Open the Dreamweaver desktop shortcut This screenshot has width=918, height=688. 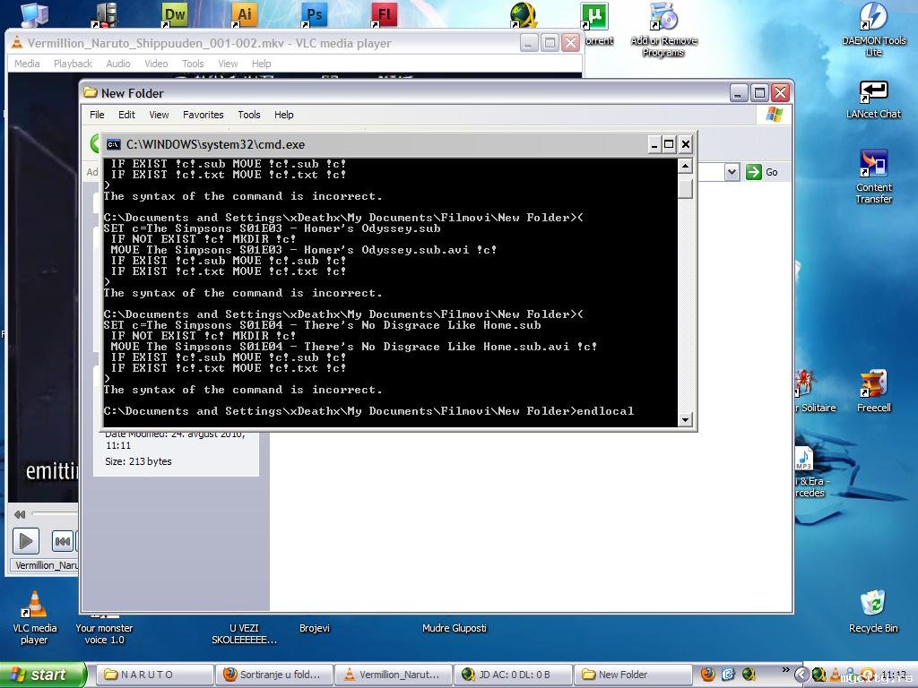pyautogui.click(x=175, y=14)
